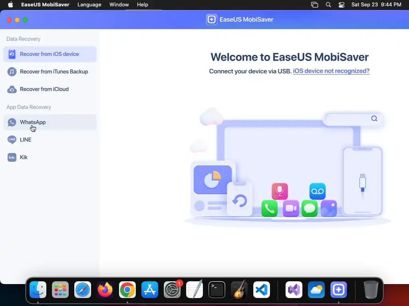Screen dimensions: 409x306
Task: Open Visual Studio from the Dock
Action: (294, 290)
